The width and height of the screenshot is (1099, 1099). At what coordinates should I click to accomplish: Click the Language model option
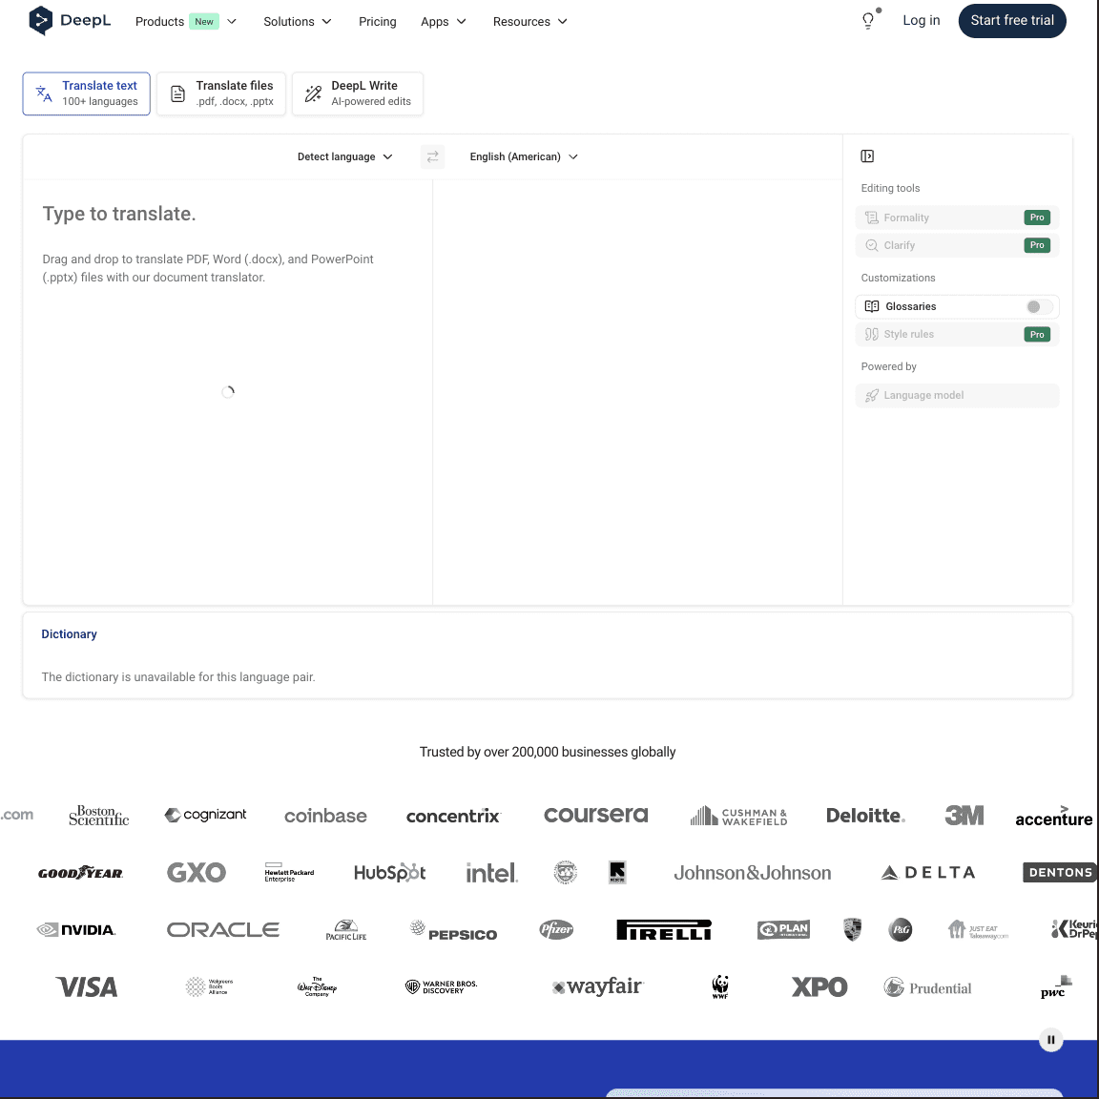(x=957, y=395)
